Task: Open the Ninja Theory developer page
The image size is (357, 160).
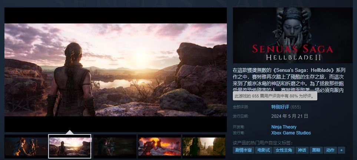Action: coord(284,127)
